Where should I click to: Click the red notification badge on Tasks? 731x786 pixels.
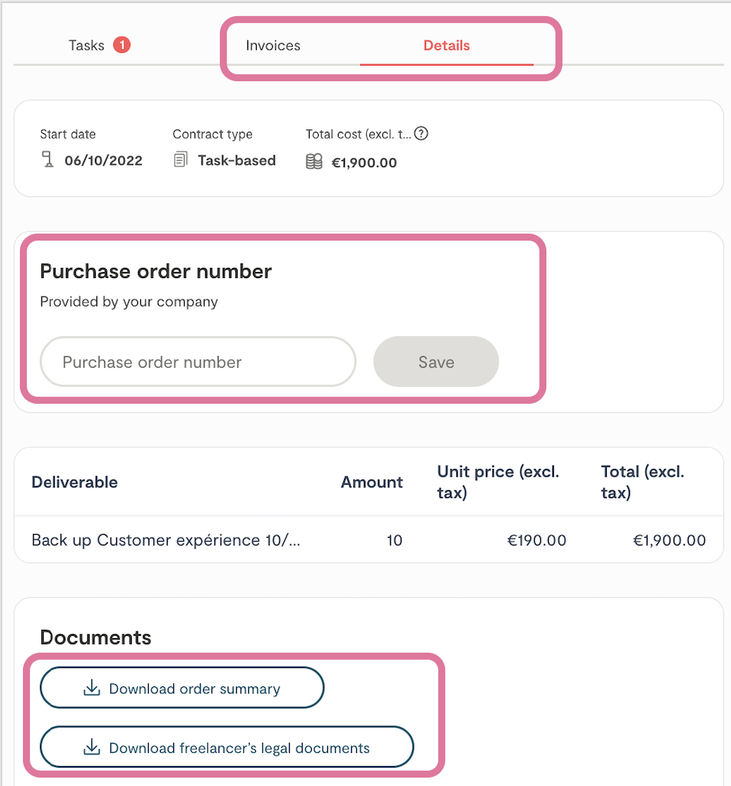[x=121, y=45]
